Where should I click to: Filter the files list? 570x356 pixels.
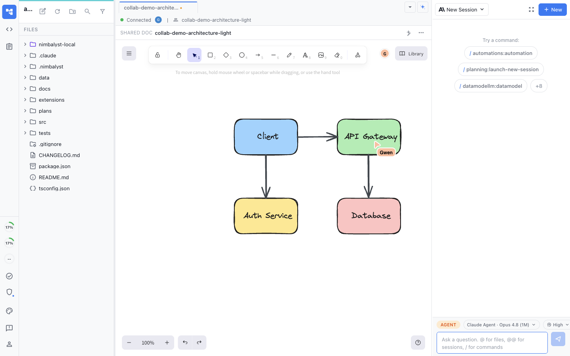point(103,11)
